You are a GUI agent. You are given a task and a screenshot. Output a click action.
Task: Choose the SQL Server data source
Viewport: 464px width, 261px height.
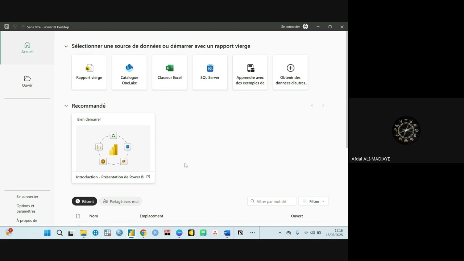coord(210,72)
